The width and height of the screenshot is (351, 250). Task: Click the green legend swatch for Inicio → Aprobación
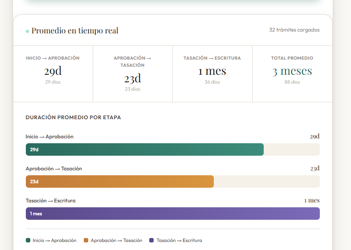pyautogui.click(x=28, y=240)
